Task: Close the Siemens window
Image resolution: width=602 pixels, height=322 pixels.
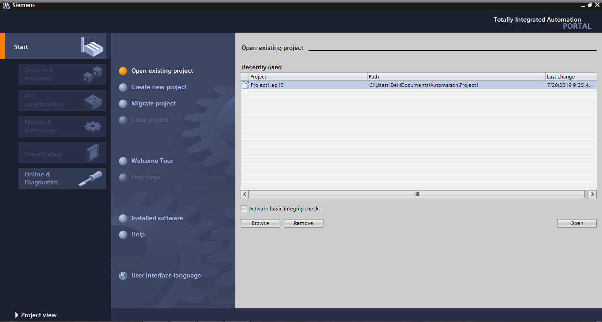Action: coord(598,5)
